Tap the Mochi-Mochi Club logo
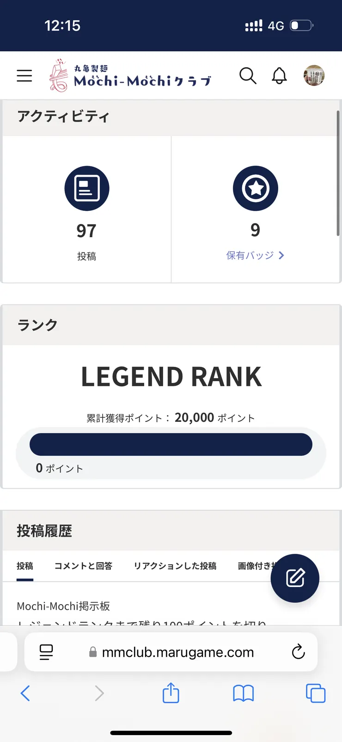The width and height of the screenshot is (342, 742). coord(130,75)
